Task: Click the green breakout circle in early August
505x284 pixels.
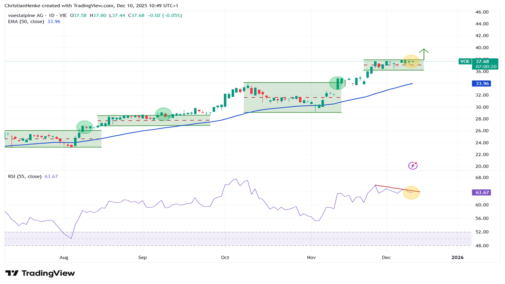Action: click(x=84, y=127)
